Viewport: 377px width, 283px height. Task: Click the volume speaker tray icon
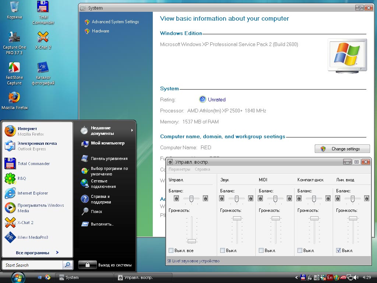(356, 277)
